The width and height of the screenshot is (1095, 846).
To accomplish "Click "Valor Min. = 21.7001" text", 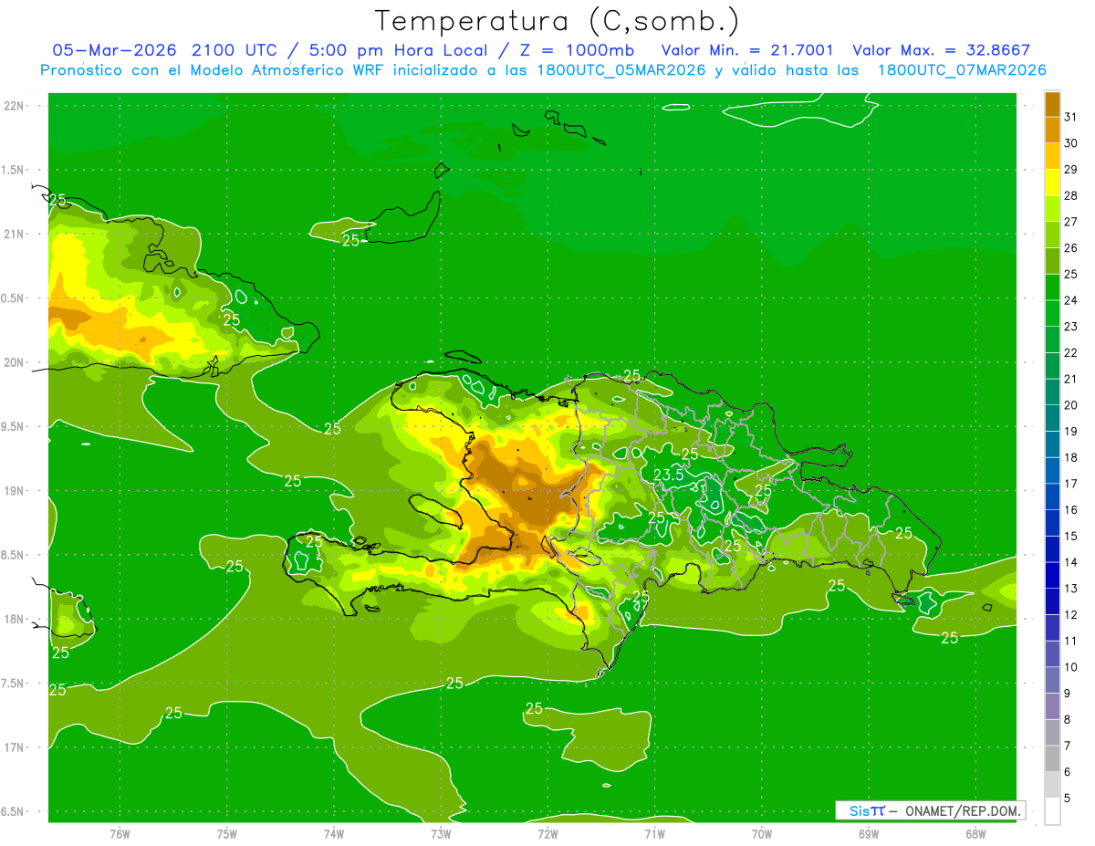I will (747, 50).
